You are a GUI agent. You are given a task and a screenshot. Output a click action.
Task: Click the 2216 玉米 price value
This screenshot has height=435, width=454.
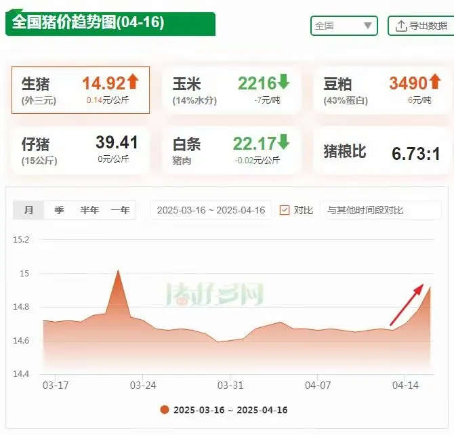pyautogui.click(x=257, y=83)
